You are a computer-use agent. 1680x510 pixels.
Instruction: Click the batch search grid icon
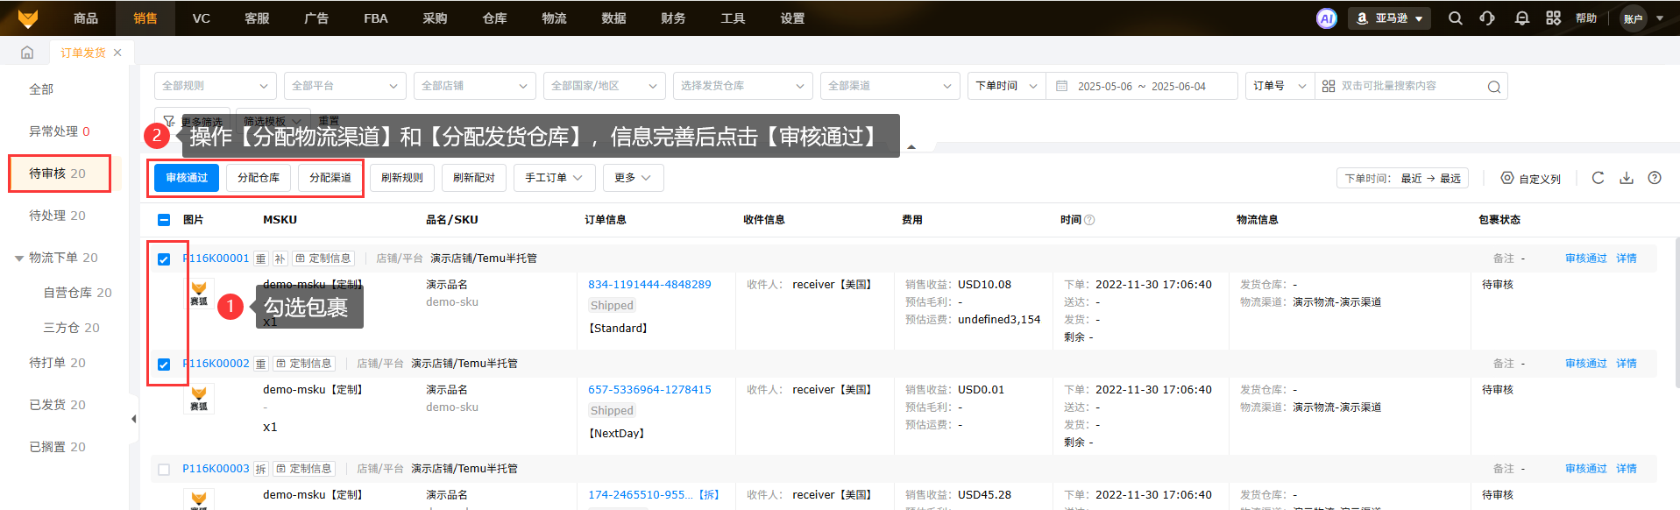point(1329,86)
